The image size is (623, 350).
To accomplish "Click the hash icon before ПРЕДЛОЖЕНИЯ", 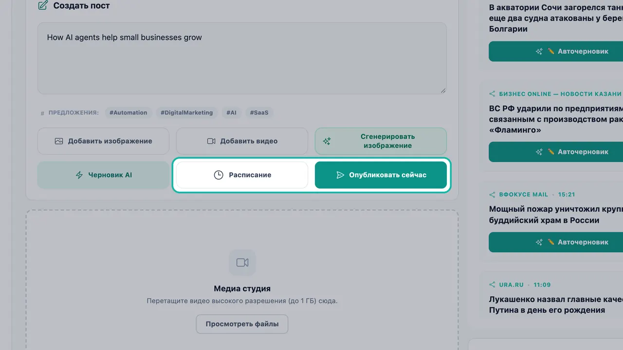I will click(42, 113).
